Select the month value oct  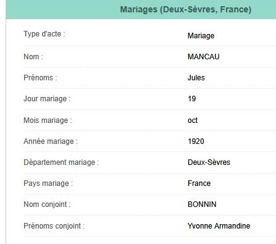point(193,120)
